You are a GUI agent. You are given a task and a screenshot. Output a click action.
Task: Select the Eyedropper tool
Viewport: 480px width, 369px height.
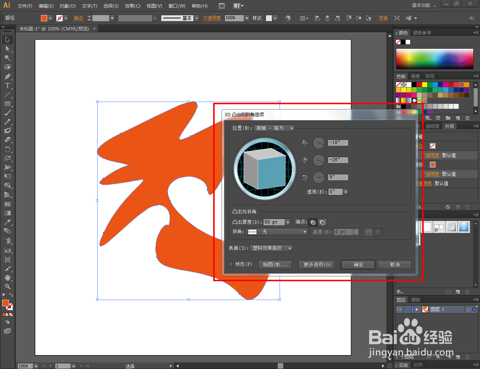8,222
